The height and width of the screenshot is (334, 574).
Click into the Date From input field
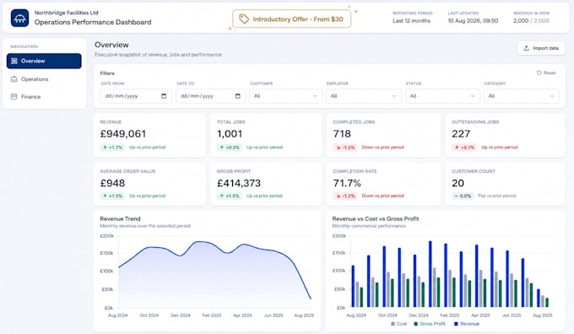click(135, 96)
